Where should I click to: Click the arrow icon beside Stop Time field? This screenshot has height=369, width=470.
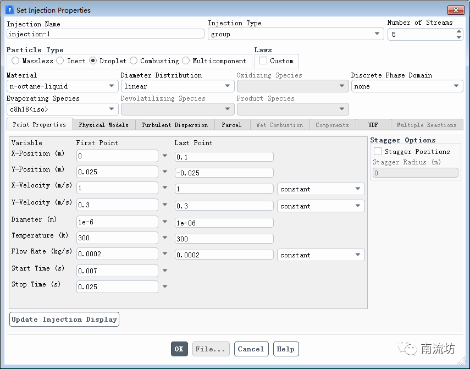[x=165, y=287]
